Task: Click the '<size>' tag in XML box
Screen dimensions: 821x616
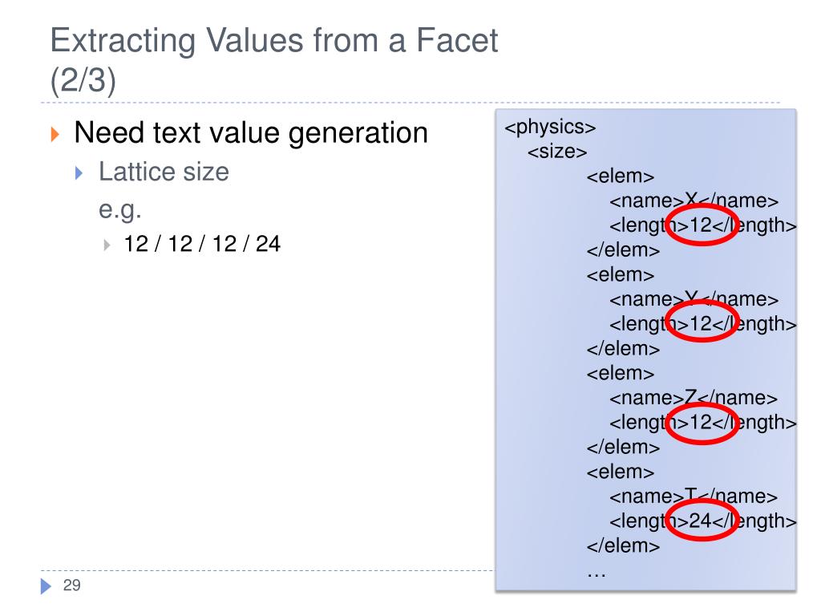Action: (x=557, y=152)
